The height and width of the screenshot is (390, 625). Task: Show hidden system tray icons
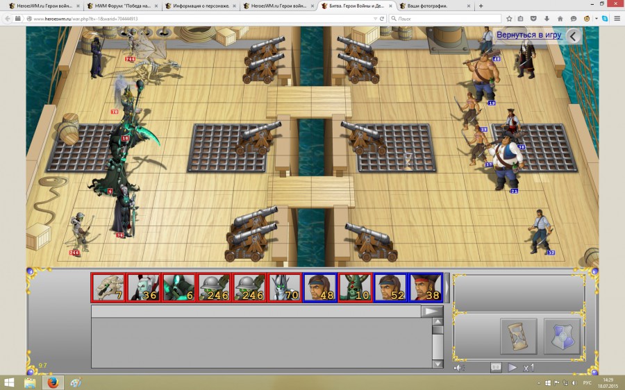[x=539, y=383]
